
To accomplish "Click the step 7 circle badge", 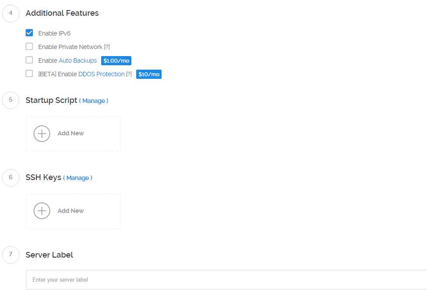I will pos(11,255).
